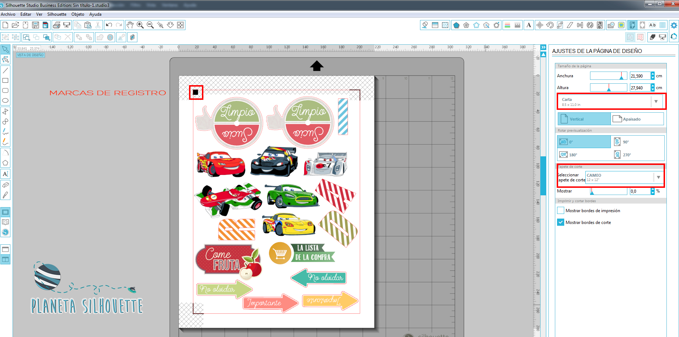Click the Anchura 21,590 input field
This screenshot has height=337, width=679.
pos(640,76)
